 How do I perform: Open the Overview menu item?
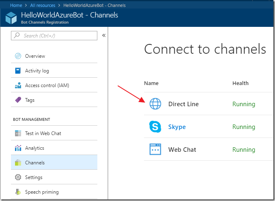54,56
